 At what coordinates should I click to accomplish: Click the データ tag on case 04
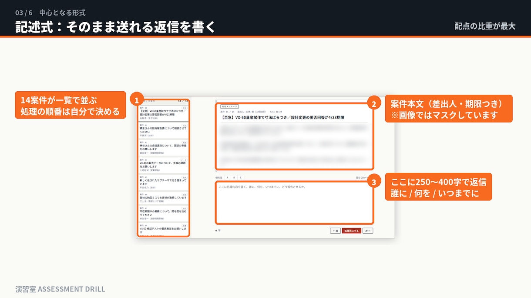coord(184,160)
